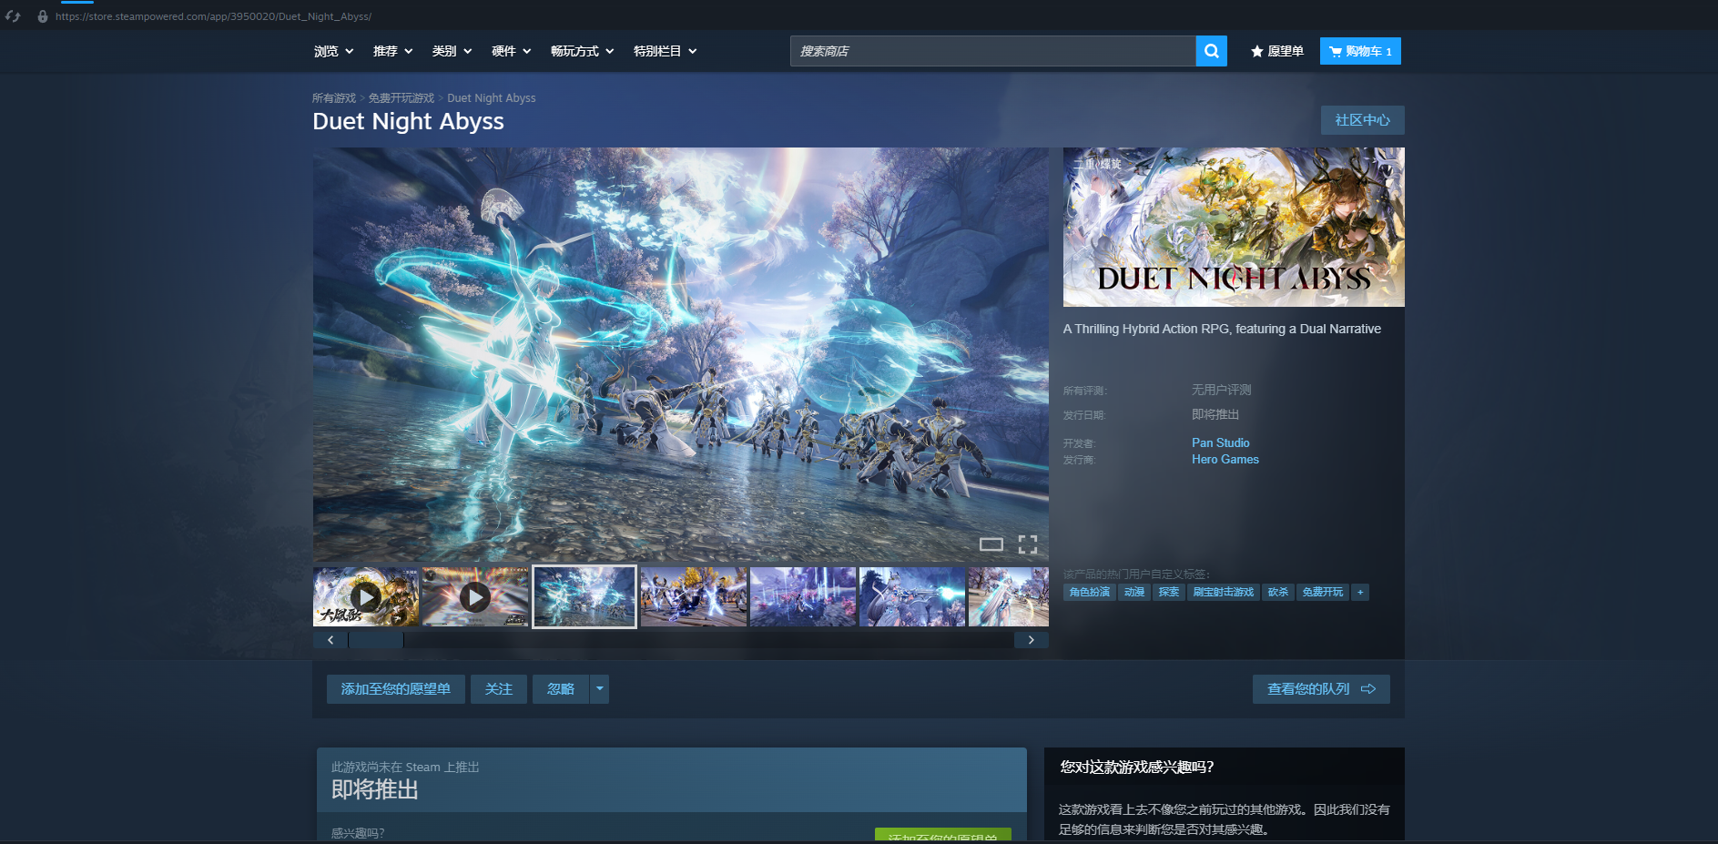Expand the ignore options dropdown arrow

coord(599,689)
